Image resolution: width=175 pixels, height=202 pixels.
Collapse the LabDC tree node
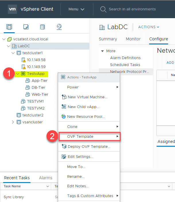[x=9, y=46]
